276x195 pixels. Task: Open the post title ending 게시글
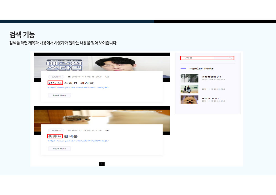click(71, 83)
